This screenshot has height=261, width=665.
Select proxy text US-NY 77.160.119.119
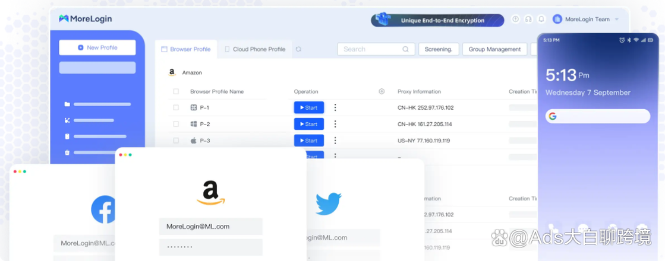[424, 141]
